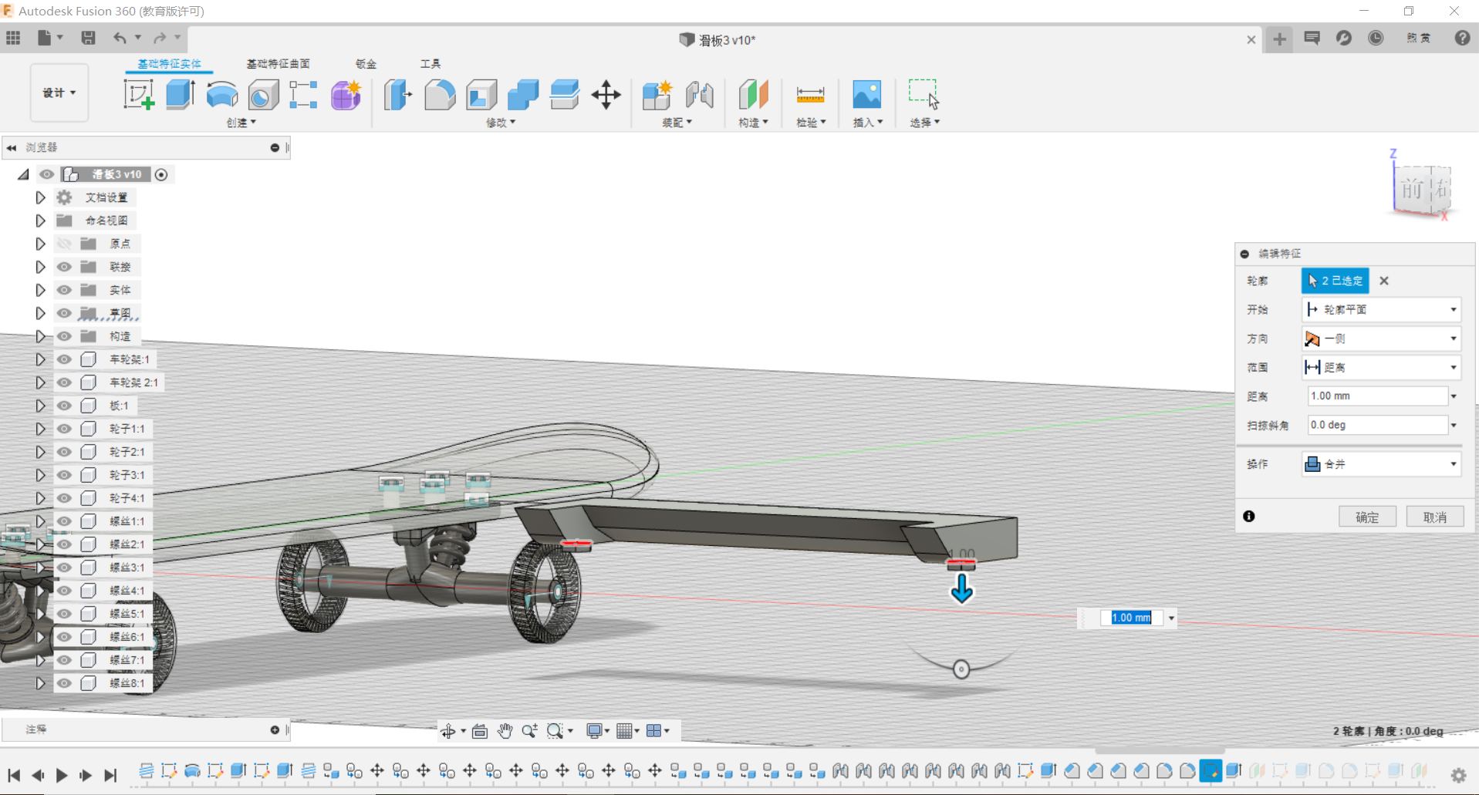This screenshot has width=1479, height=795.
Task: Click the timeline settings gear
Action: pyautogui.click(x=1458, y=775)
